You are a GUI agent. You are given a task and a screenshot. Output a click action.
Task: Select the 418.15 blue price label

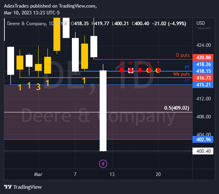pos(203,71)
